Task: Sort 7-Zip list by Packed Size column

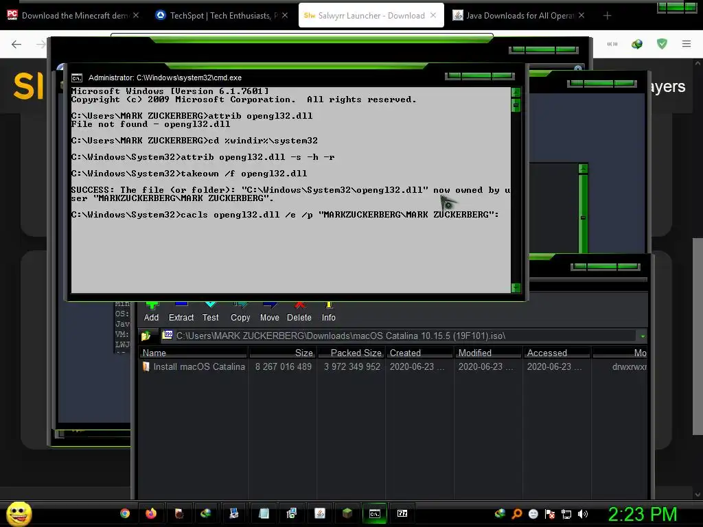Action: pyautogui.click(x=351, y=353)
